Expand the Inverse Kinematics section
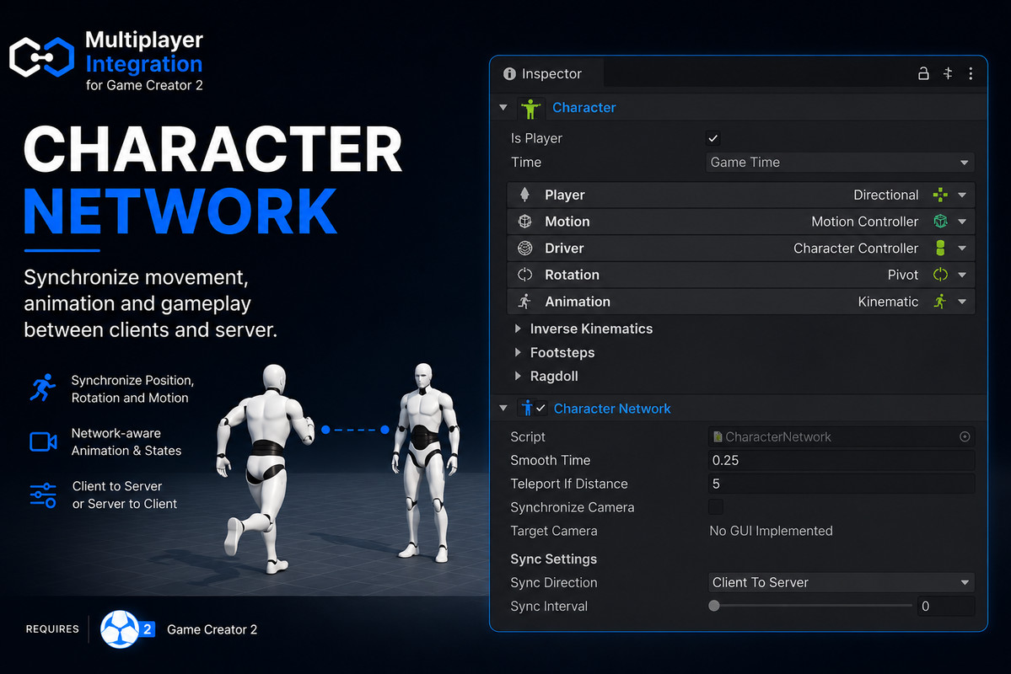Screen dimensions: 1011x674 coord(518,329)
